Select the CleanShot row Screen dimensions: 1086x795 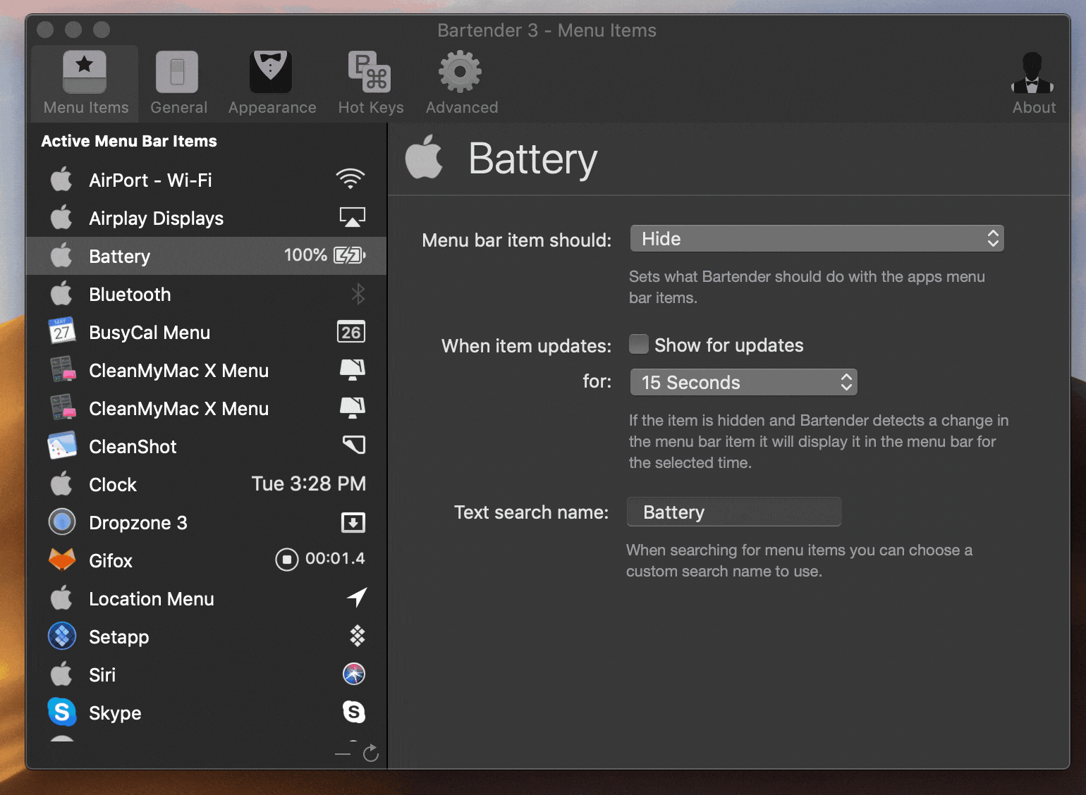point(206,446)
